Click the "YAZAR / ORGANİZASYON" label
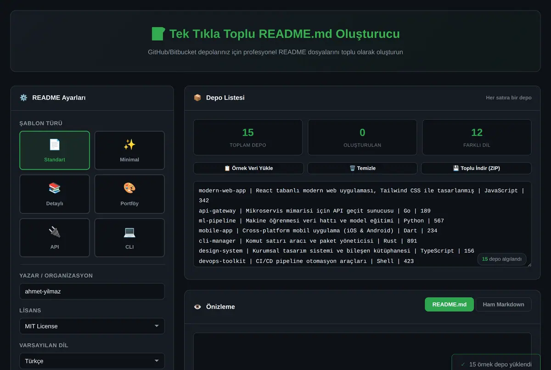 56,276
